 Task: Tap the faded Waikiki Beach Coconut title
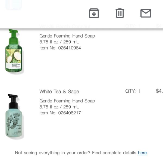65,26
